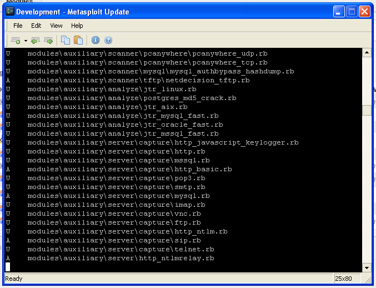Click the line http_javascript_keylogger.rb
Screen dimensions: 376x288
pyautogui.click(x=152, y=142)
